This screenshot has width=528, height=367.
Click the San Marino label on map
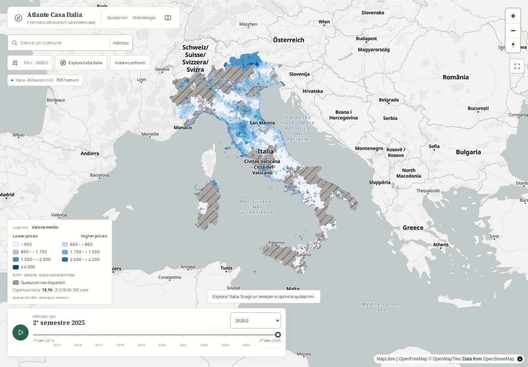tap(262, 123)
